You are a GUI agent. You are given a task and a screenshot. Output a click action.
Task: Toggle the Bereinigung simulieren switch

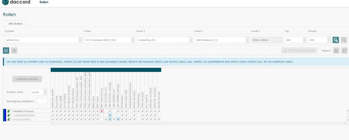(42, 101)
